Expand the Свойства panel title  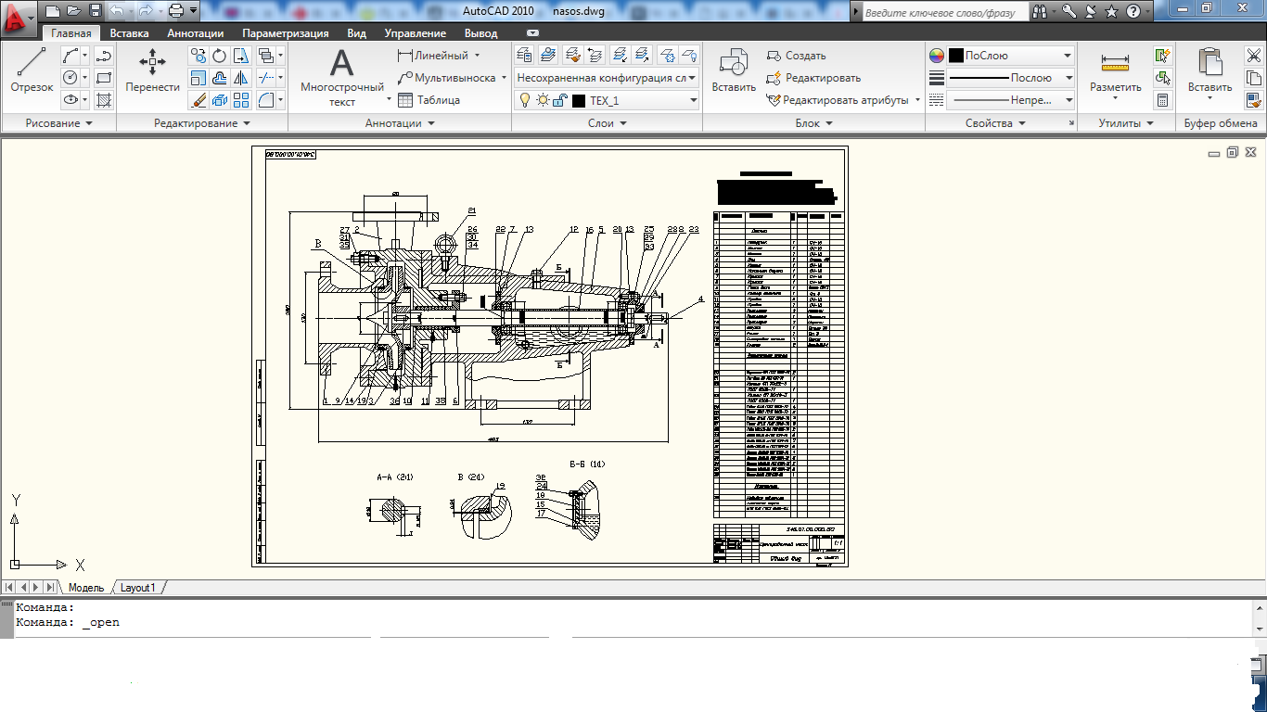point(995,123)
